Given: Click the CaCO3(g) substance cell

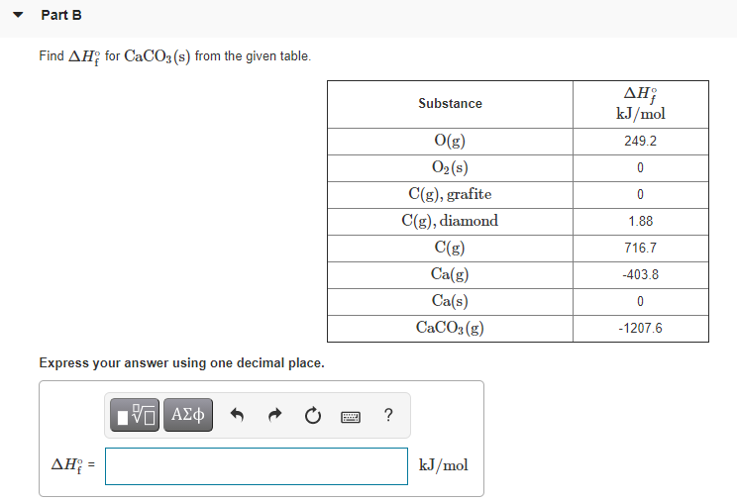Looking at the screenshot, I should (450, 329).
